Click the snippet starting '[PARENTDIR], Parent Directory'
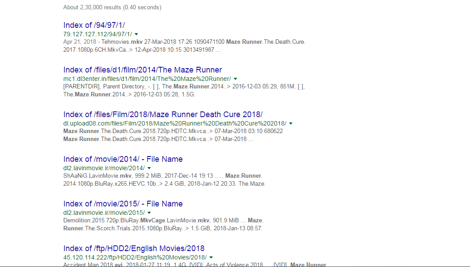This screenshot has height=267, width=470. [184, 90]
